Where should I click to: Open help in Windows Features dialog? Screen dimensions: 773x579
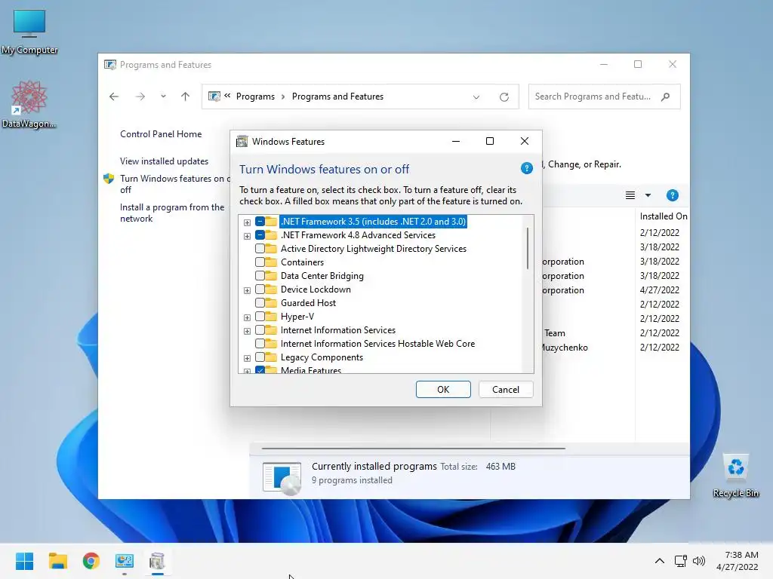coord(526,168)
